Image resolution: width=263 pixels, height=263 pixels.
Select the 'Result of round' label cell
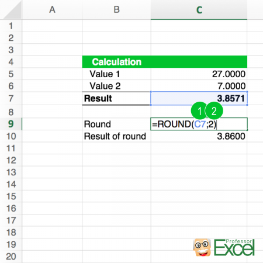point(116,136)
